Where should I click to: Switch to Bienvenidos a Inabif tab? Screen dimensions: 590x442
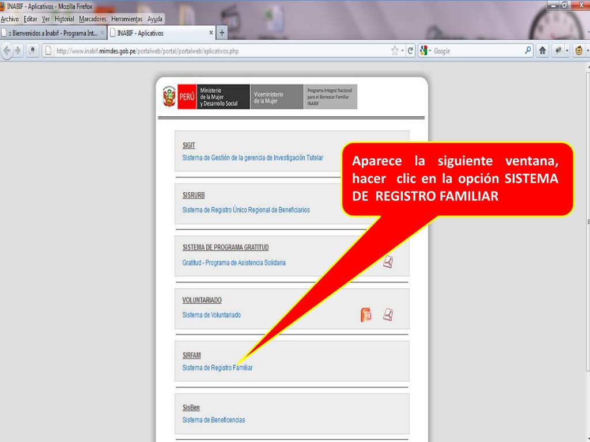coord(54,33)
